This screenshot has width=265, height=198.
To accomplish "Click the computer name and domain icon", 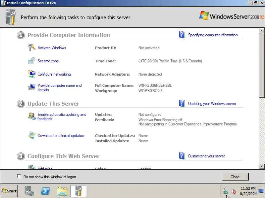I will [31, 87].
